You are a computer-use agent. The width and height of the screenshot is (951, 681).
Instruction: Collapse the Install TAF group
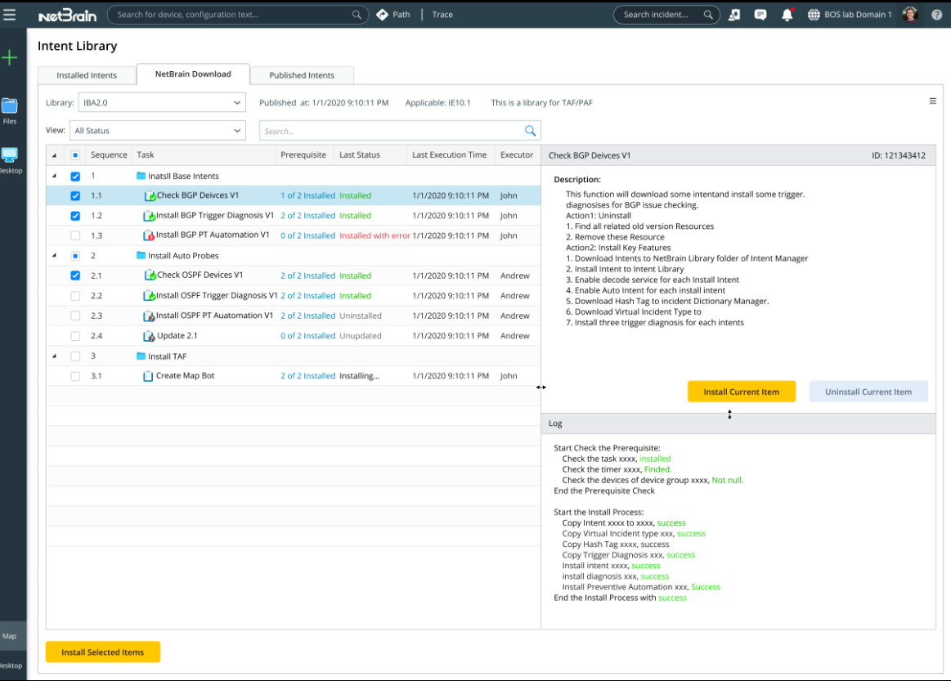point(55,356)
